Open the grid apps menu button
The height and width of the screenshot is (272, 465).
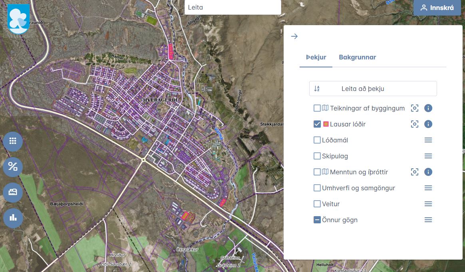pos(13,142)
